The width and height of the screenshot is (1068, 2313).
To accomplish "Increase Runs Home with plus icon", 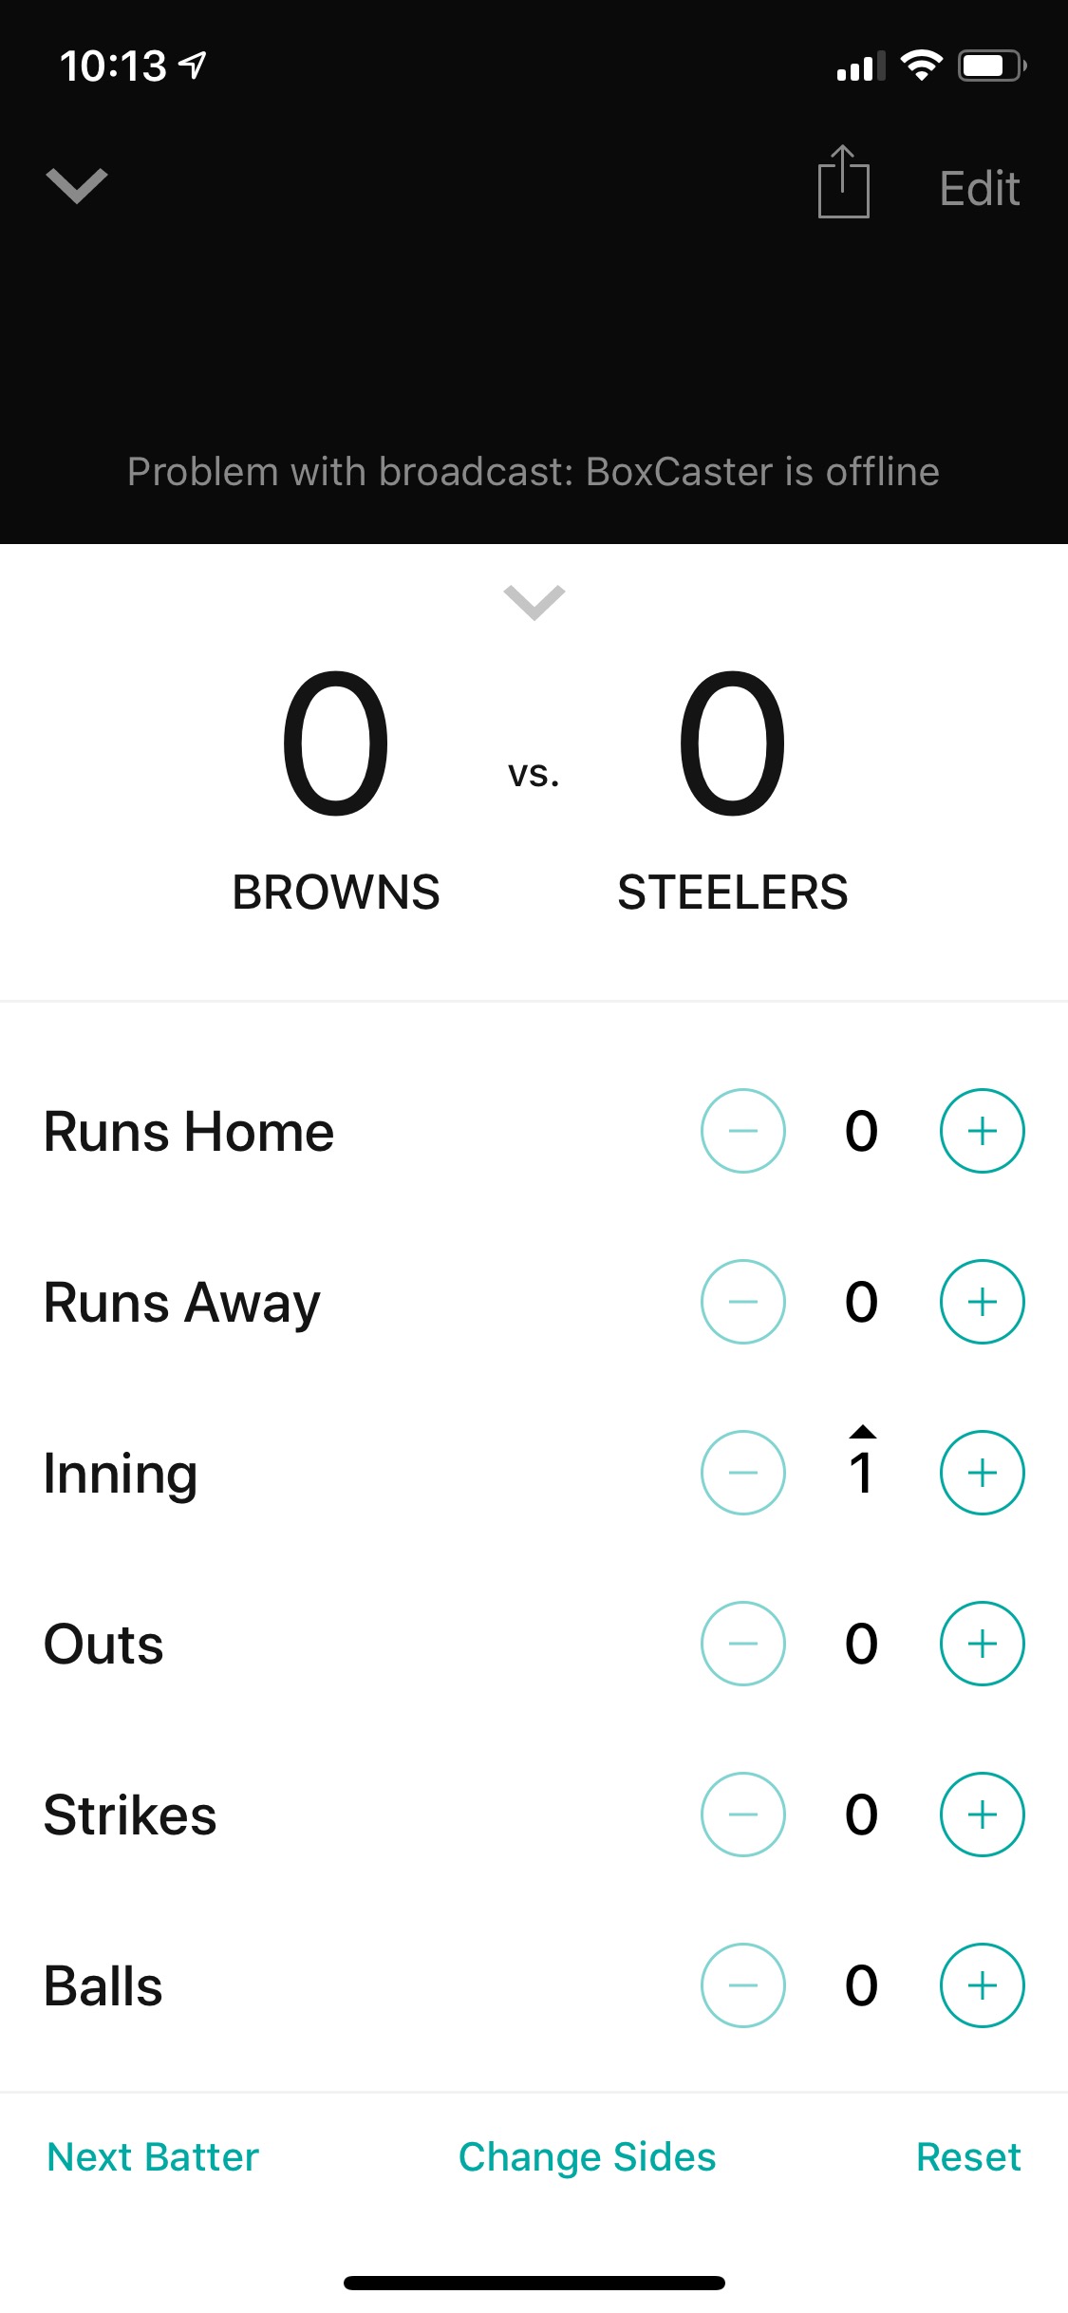I will click(982, 1131).
